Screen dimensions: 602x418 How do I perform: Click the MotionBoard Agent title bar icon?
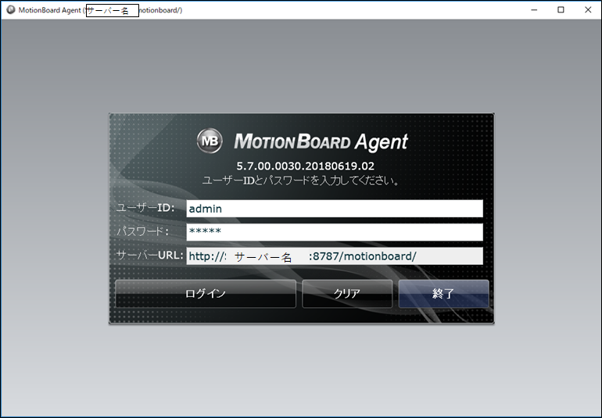[x=11, y=9]
